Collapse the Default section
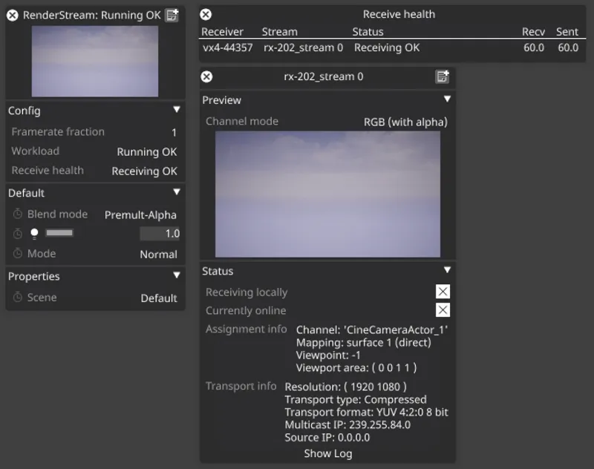This screenshot has height=469, width=594. pos(176,192)
